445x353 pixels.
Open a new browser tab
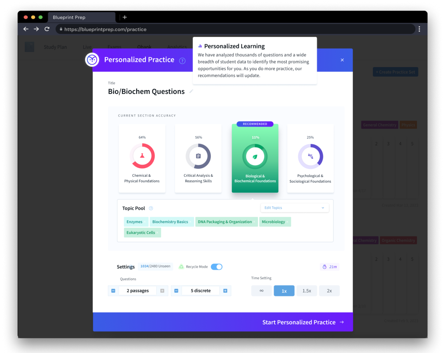[x=125, y=17]
